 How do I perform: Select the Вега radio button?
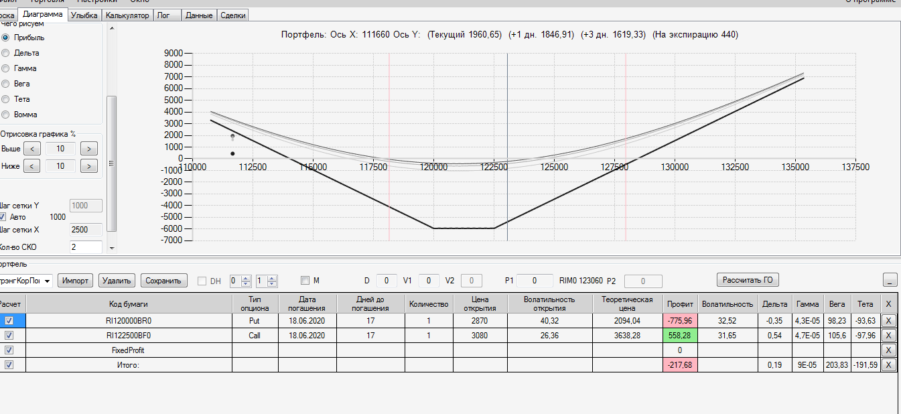(x=5, y=84)
